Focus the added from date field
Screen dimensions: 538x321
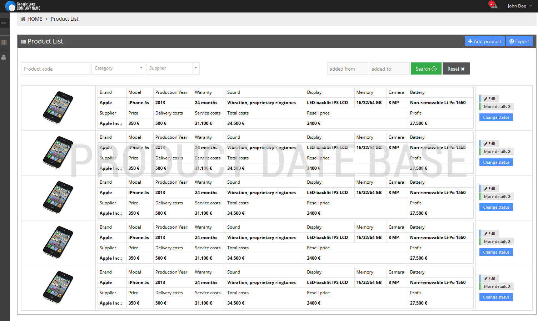[x=347, y=69]
